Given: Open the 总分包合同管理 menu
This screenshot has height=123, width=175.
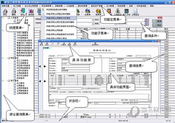Looking at the screenshot, I should click(31, 6).
